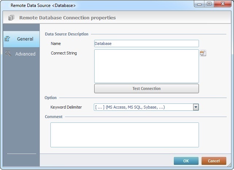
Task: Click the Advanced tab wrench icon
Action: pyautogui.click(x=8, y=54)
